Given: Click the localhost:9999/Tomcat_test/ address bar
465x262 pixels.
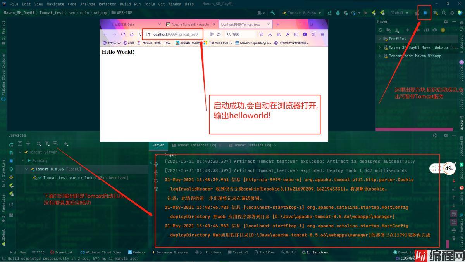Looking at the screenshot, I should click(176, 35).
